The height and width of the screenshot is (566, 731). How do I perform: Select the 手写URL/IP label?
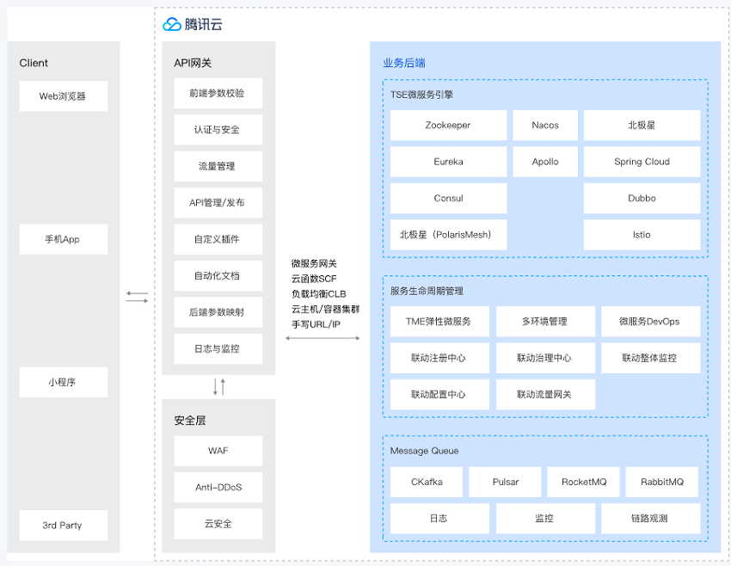316,324
